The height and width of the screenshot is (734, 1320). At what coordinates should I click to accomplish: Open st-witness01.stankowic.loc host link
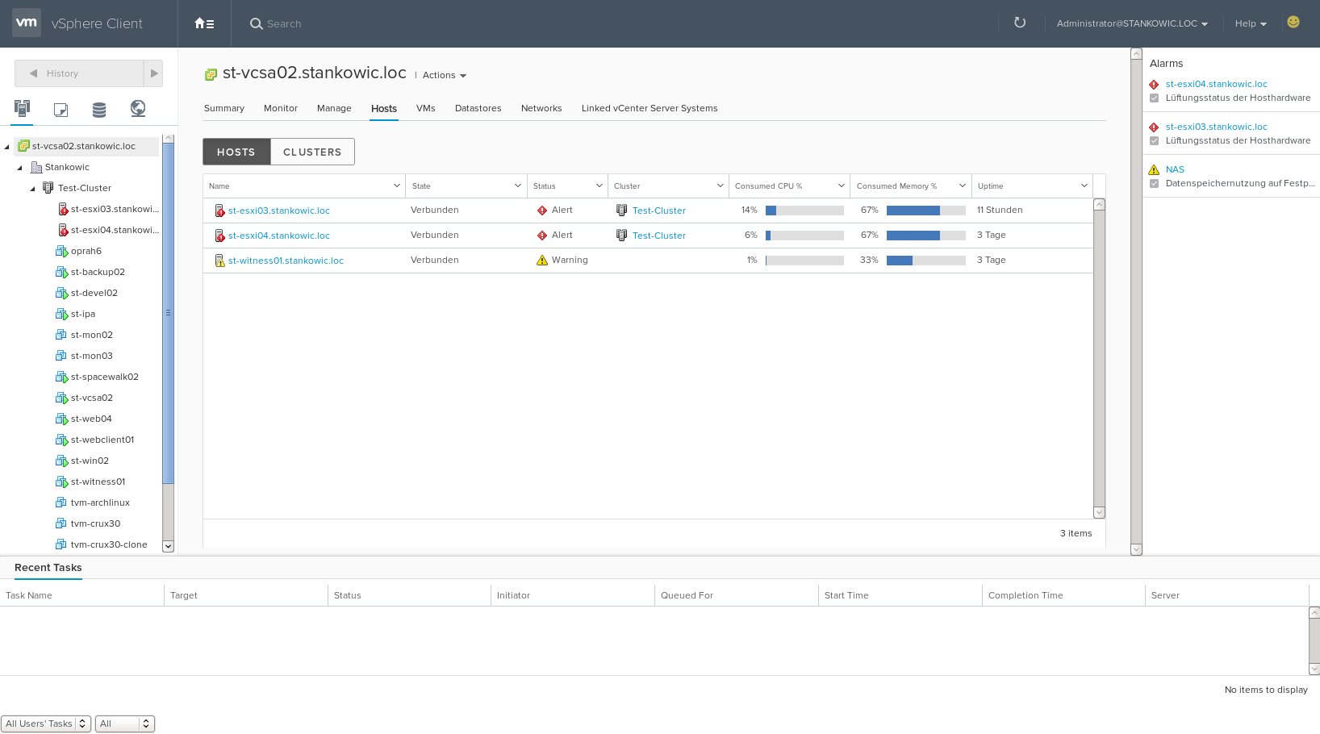(286, 261)
